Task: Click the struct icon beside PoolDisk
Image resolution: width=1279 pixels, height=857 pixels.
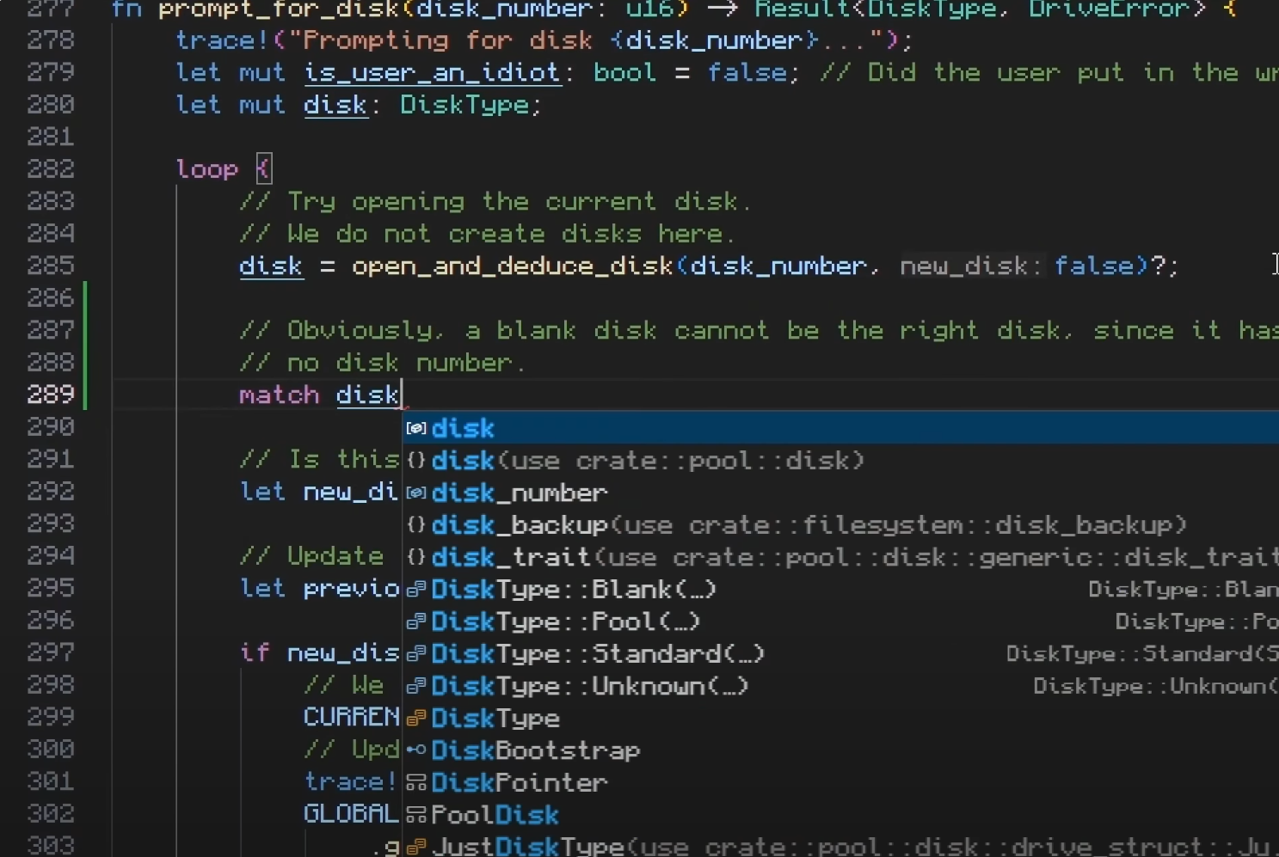Action: click(416, 815)
